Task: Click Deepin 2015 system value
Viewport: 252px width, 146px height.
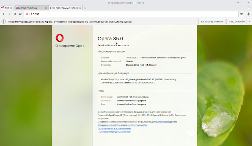Action: point(142,65)
